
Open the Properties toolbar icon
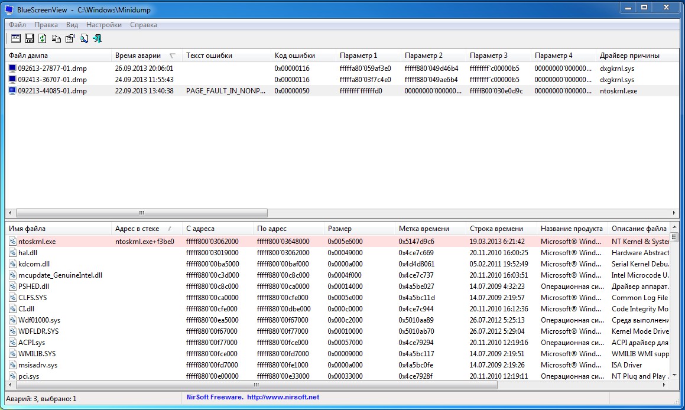click(70, 38)
